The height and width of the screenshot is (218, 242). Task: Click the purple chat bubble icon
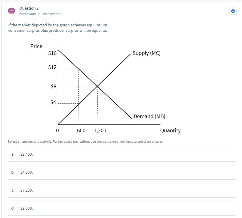coord(11,11)
